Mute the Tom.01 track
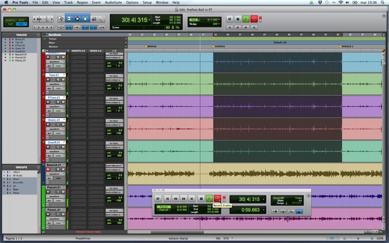Image resolution: width=389 pixels, height=243 pixels. tap(63, 80)
